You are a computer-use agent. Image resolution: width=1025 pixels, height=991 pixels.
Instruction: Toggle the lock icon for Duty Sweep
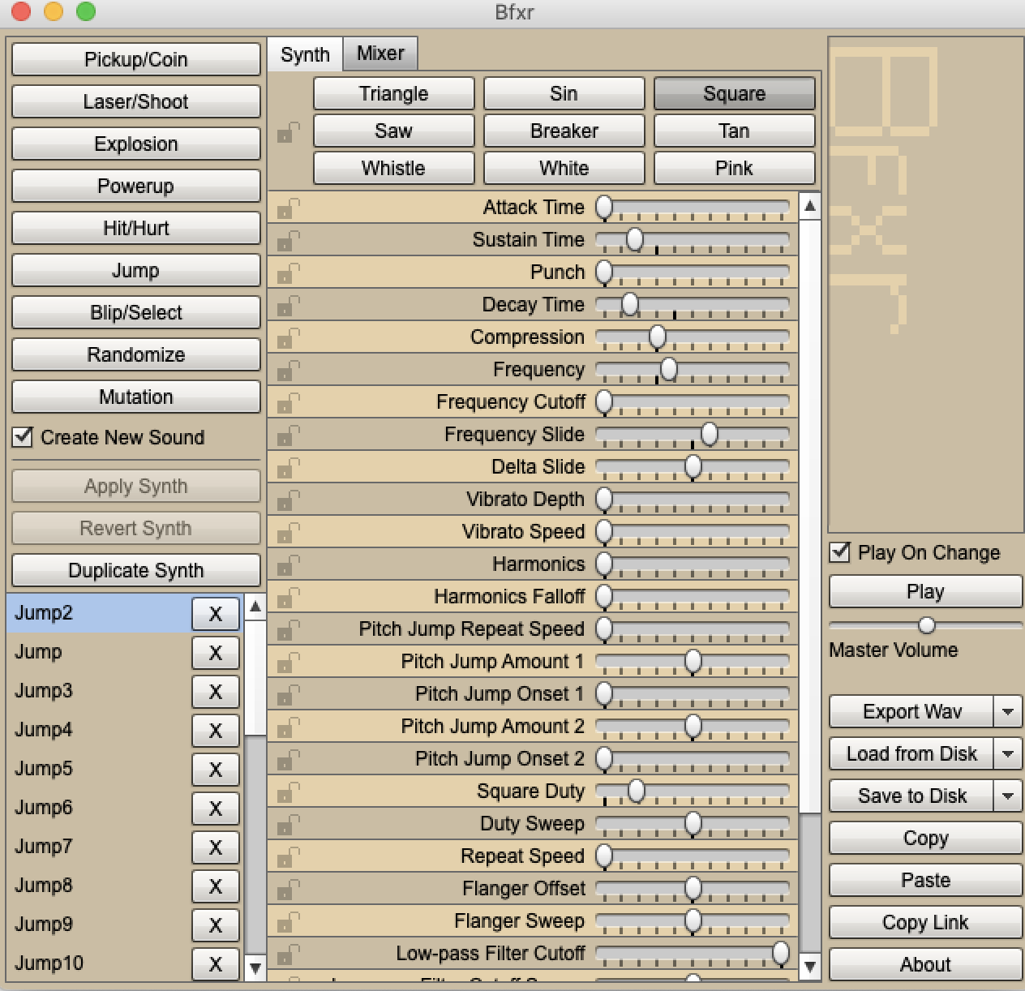tap(287, 825)
